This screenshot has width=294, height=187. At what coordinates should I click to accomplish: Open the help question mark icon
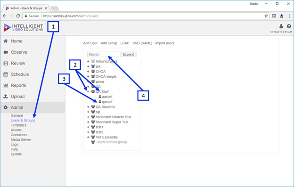point(289,26)
